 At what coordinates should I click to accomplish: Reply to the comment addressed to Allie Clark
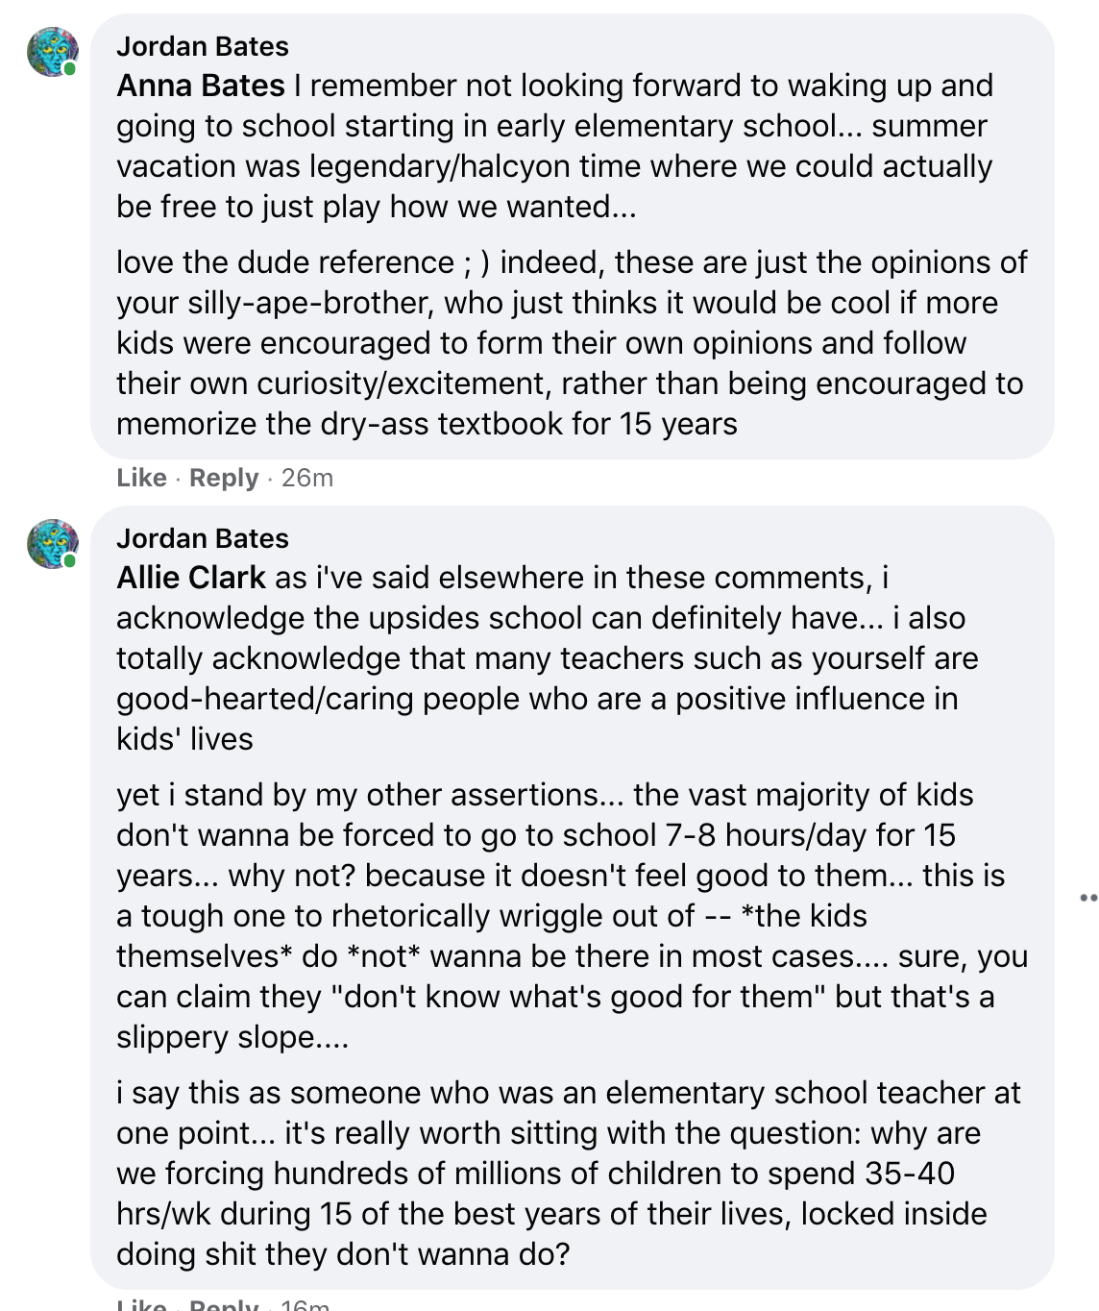(x=224, y=1304)
